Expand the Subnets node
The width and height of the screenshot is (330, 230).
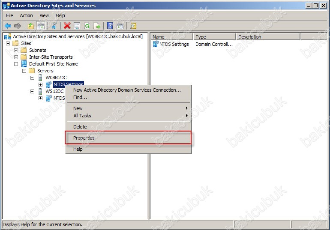click(16, 50)
